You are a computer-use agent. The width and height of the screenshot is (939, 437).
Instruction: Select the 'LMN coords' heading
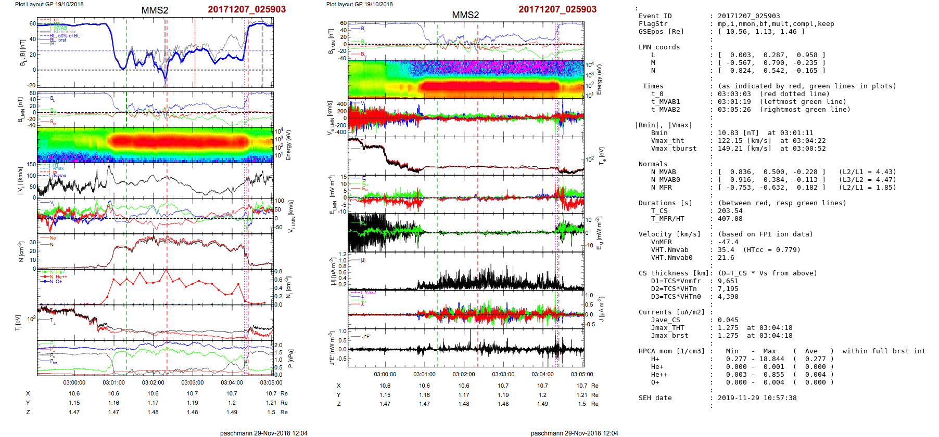[659, 47]
